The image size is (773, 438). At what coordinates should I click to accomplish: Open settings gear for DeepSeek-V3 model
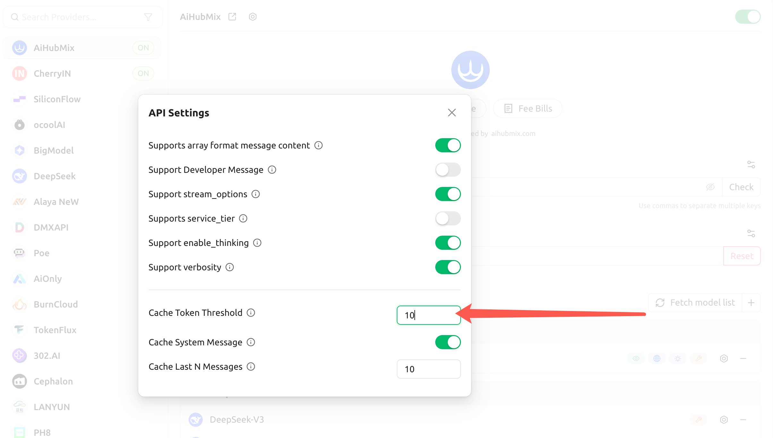coord(724,419)
